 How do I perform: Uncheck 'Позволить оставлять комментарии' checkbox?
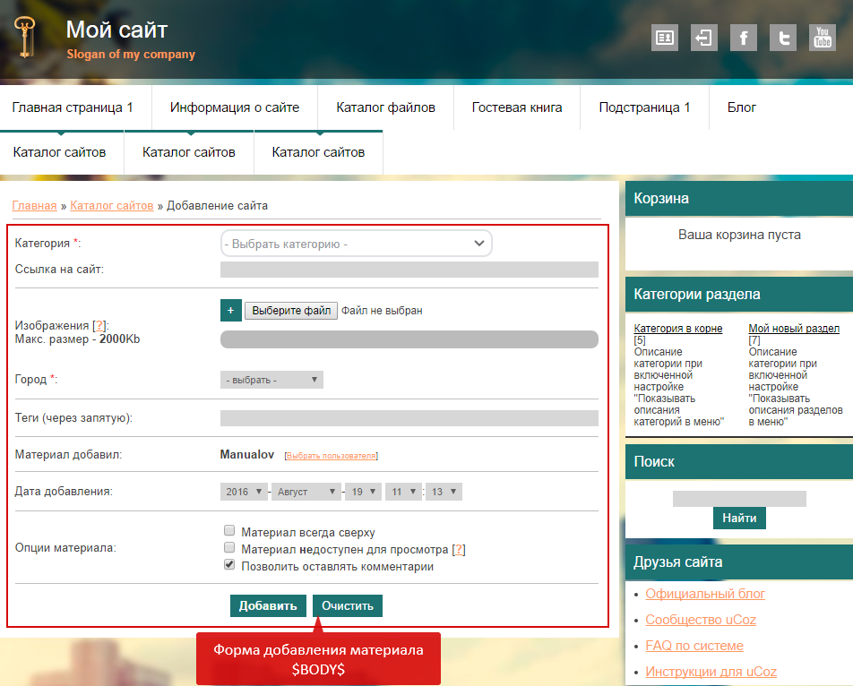[229, 565]
